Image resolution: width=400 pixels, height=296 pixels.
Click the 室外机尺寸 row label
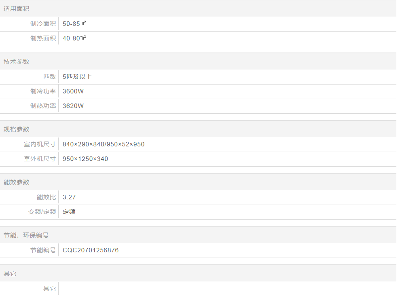point(40,159)
